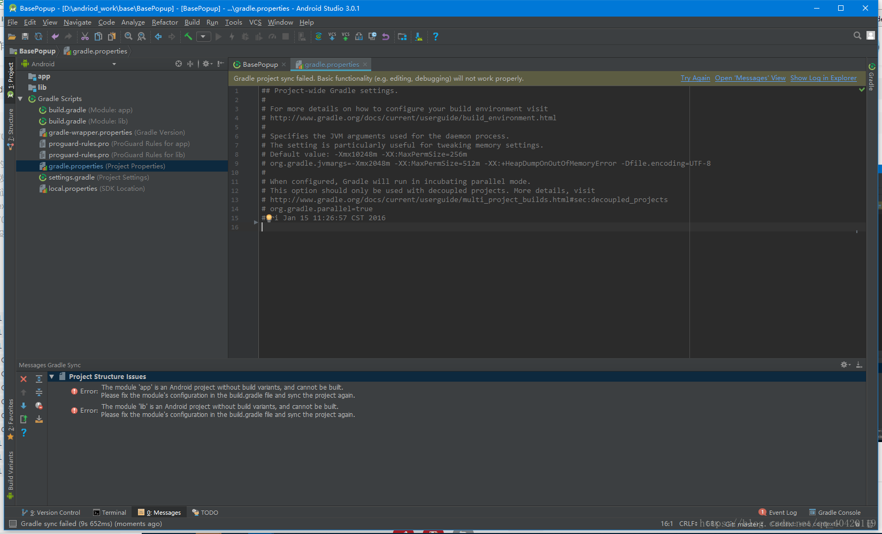The image size is (882, 534).
Task: Collapse the Gradle Scripts tree node
Action: coord(20,99)
